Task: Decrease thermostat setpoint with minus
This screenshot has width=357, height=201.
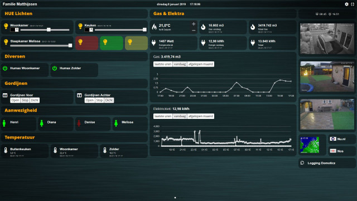Action: (x=194, y=30)
